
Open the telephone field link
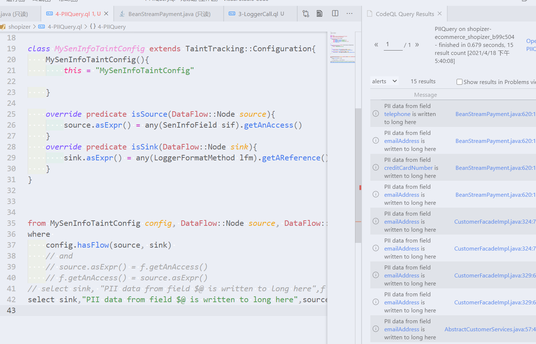pyautogui.click(x=397, y=114)
